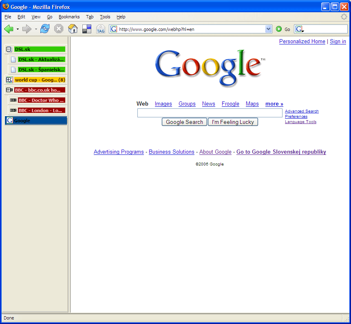
Task: Reload the page with the Refresh icon
Action: (45, 29)
